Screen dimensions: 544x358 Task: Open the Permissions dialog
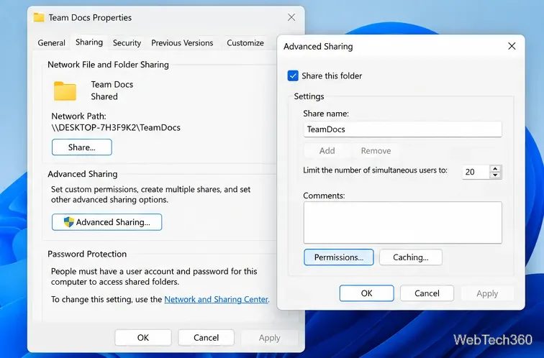339,257
